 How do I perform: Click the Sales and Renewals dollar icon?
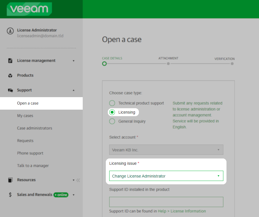tap(10, 195)
